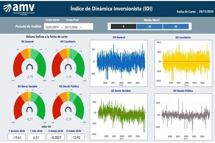Click the Fecha Inicial date field 02/01/2019
This screenshot has width=215, height=143.
click(52, 27)
